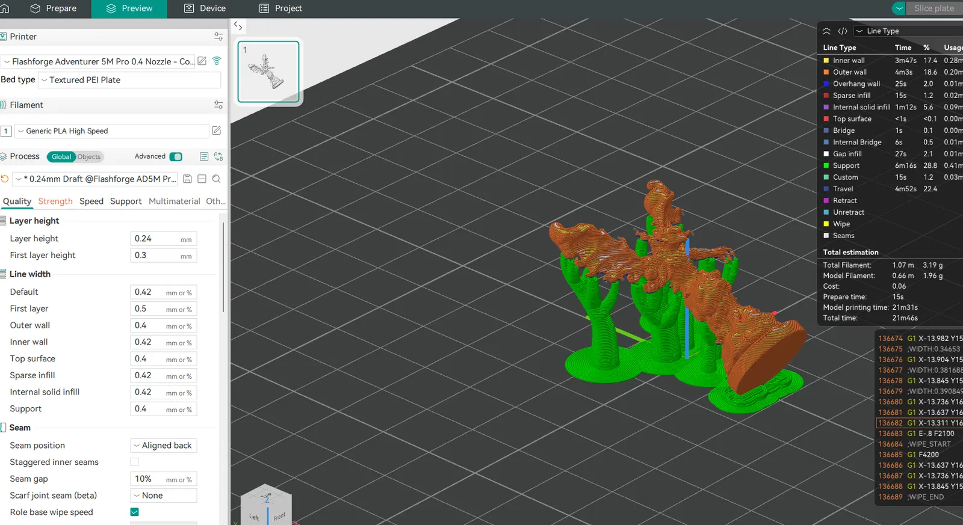Select the plate 1 thumbnail
Viewport: 963px width, 525px height.
tap(268, 72)
